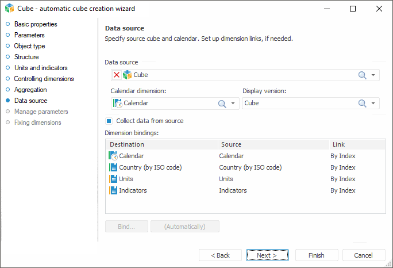Screen dimensions: 393x268
Task: Click the Calendar dimension icon in bindings list
Action: [113, 156]
